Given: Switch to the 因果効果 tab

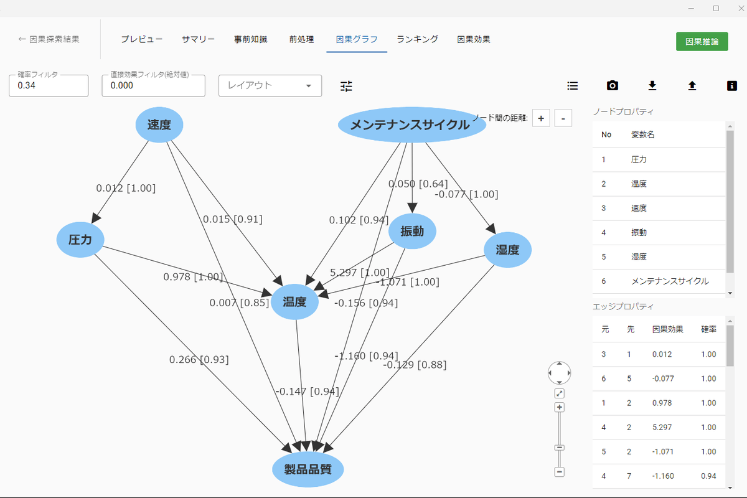Looking at the screenshot, I should pyautogui.click(x=474, y=39).
